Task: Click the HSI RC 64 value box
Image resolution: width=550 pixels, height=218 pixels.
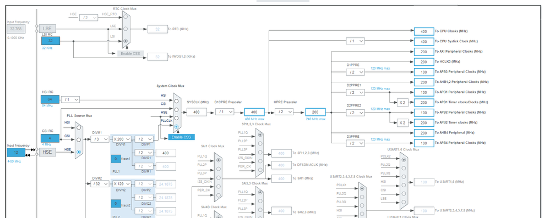Action: [50, 99]
